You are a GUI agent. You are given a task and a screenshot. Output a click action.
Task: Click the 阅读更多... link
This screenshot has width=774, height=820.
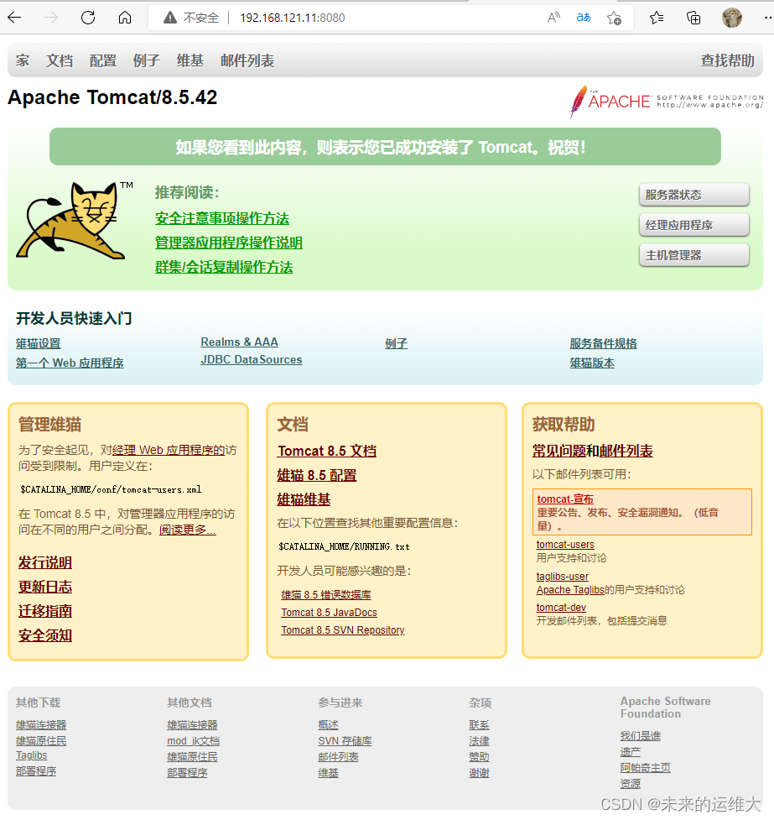click(x=188, y=530)
